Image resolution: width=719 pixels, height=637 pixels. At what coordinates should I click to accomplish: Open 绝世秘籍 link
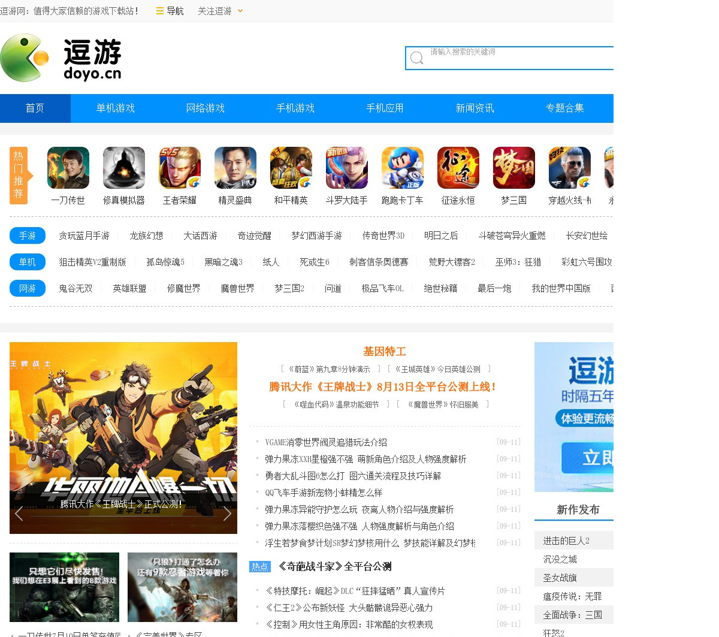click(x=440, y=289)
